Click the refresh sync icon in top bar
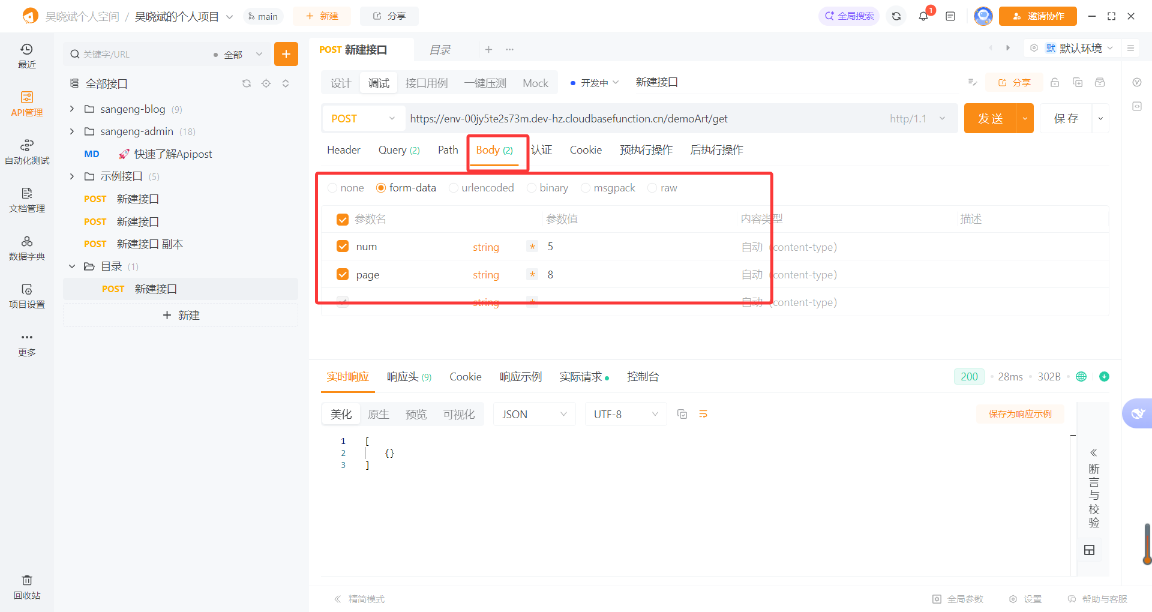This screenshot has width=1152, height=612. [x=896, y=16]
